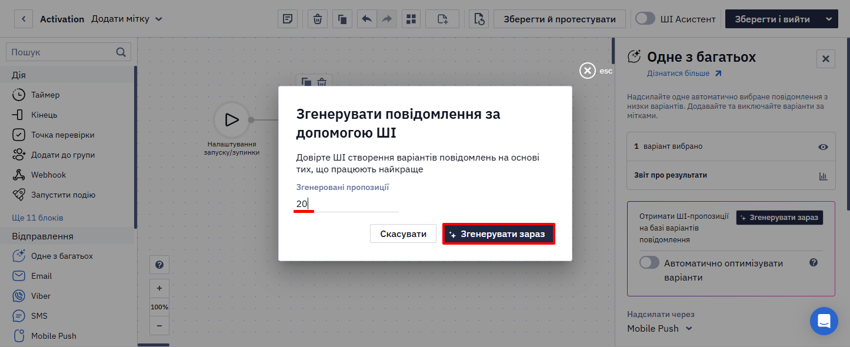Open the chat support bubble
The image size is (850, 347).
point(824,321)
